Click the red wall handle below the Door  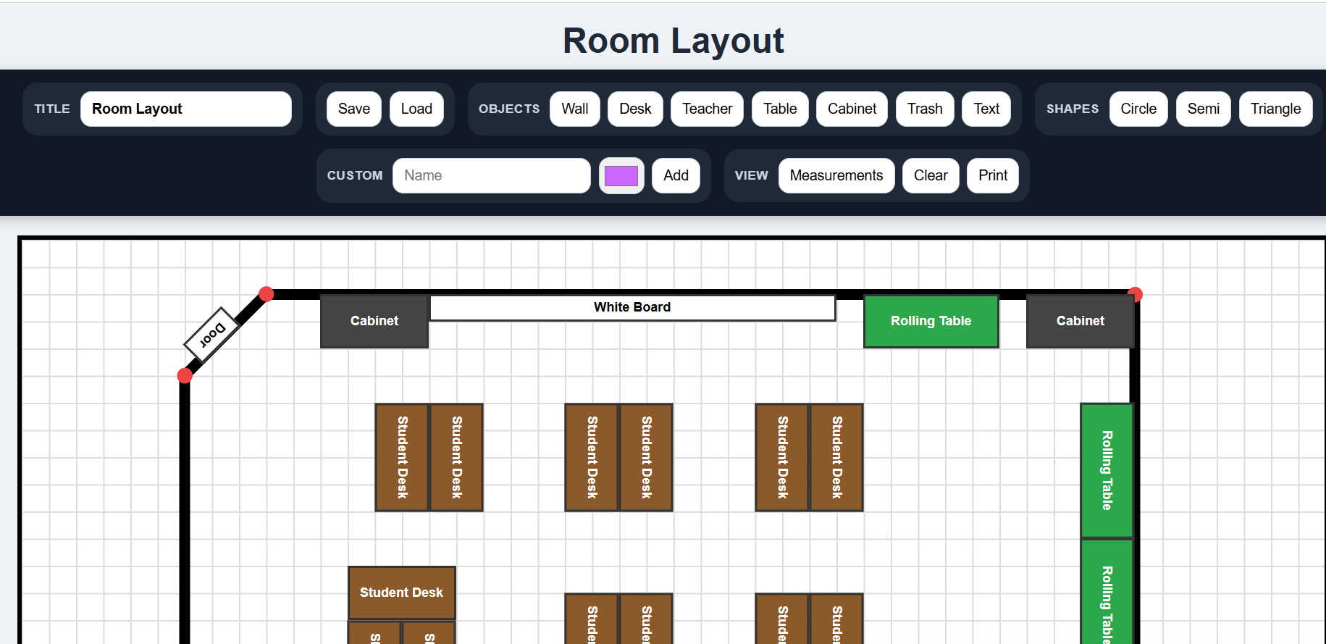click(185, 375)
